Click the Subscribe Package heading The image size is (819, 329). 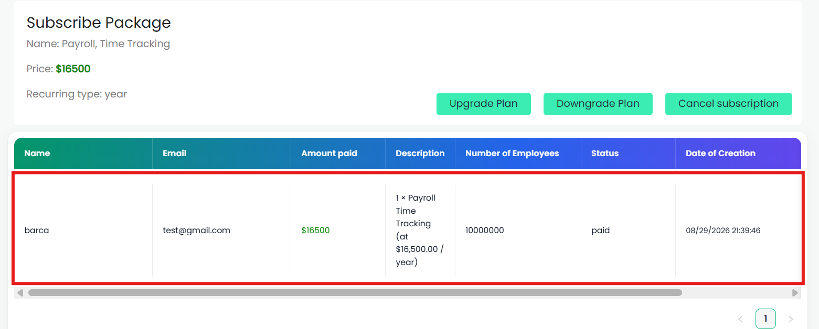coord(99,23)
